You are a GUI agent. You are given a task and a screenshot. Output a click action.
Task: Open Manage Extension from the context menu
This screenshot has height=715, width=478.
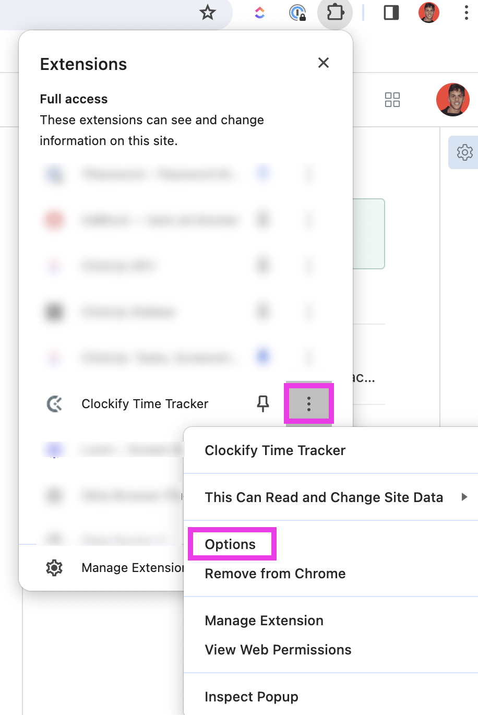pyautogui.click(x=264, y=621)
